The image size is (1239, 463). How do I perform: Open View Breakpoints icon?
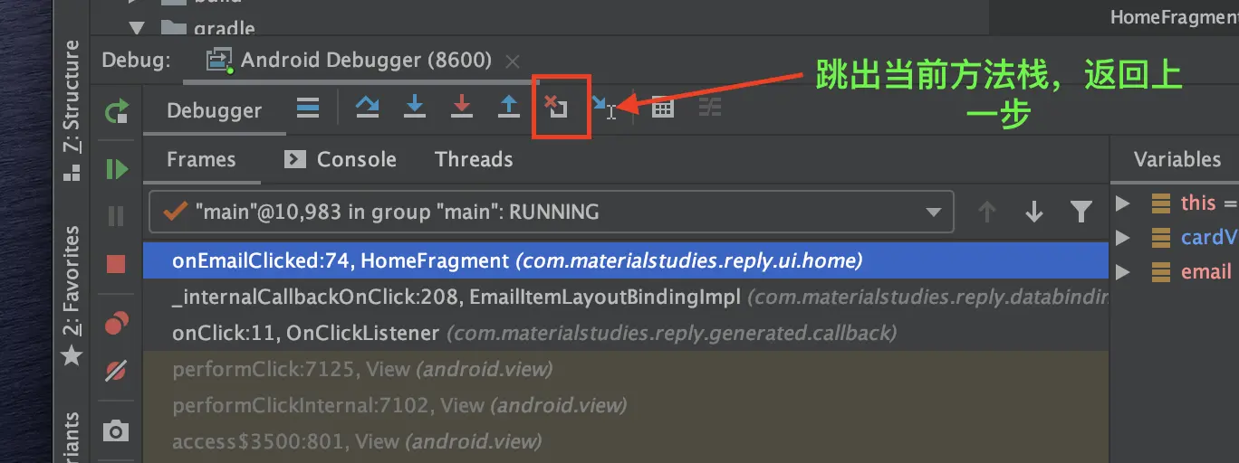click(x=116, y=323)
